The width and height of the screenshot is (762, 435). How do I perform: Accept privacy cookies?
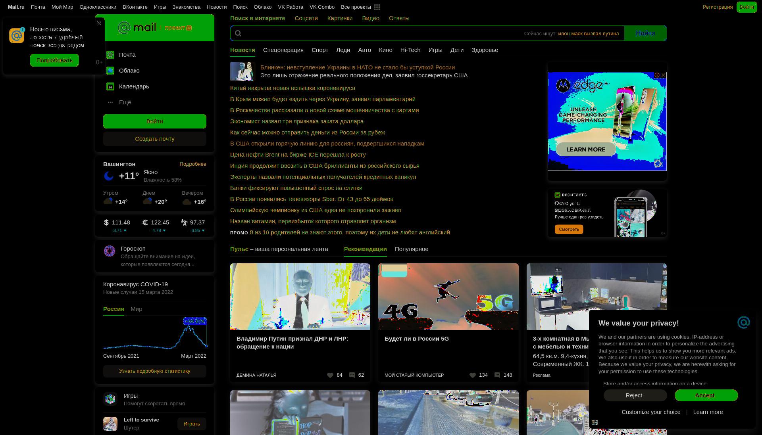coord(706,395)
